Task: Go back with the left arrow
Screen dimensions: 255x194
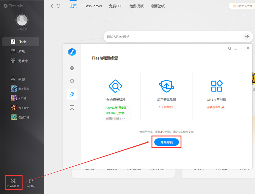Action: tap(52, 6)
